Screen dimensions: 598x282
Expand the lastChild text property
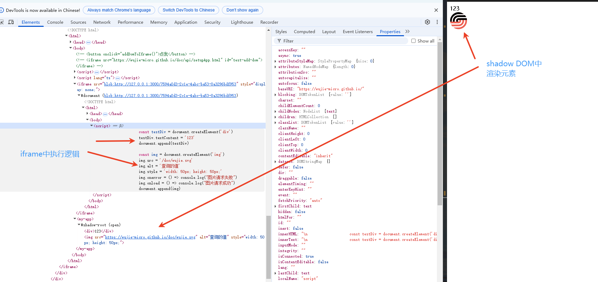coord(275,273)
